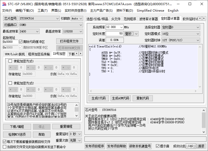Open 最高波特率 115200 dropdown
Screen dimensions: 208x151
pos(73,31)
